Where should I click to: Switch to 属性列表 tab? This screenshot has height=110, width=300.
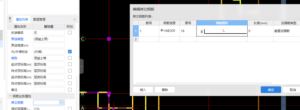coord(22,20)
